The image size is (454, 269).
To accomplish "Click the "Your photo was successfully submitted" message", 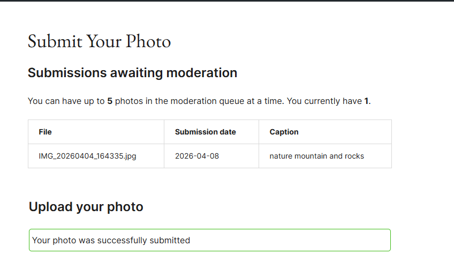I will 111,240.
